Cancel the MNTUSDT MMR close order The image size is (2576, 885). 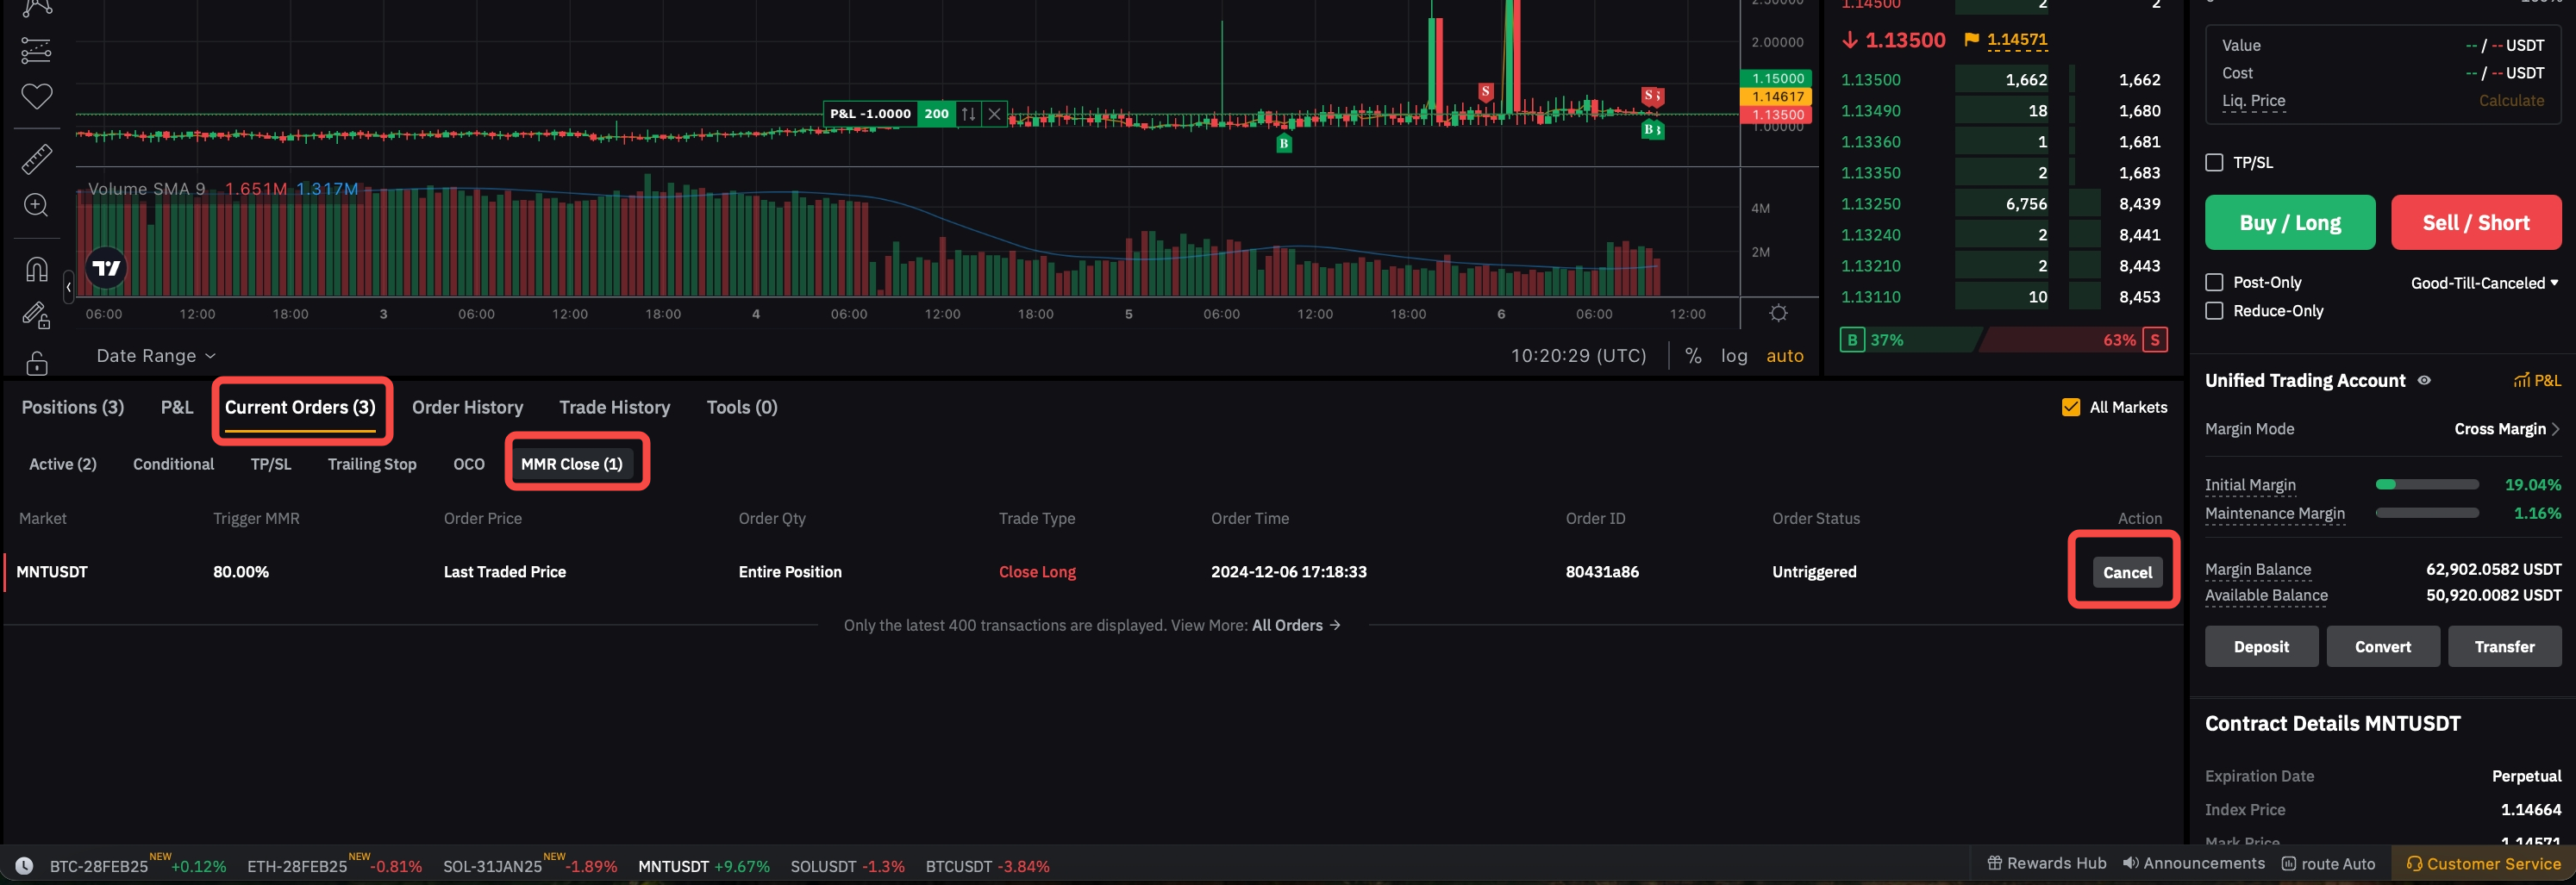(2126, 572)
